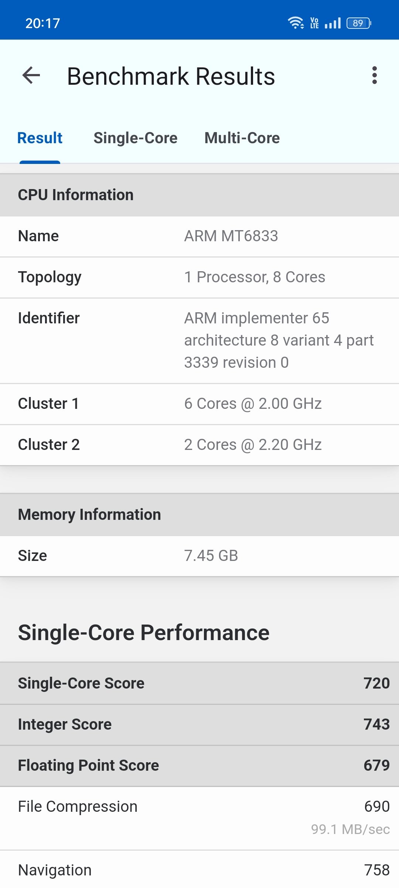
Task: Tap the Topology row
Action: 199,277
